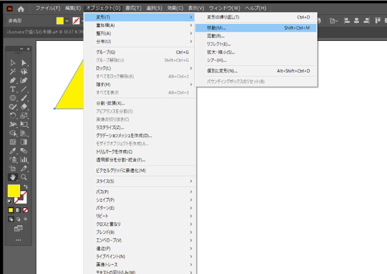The image size is (387, 274).
Task: Choose the Magic Wand tool
Action: point(13,72)
